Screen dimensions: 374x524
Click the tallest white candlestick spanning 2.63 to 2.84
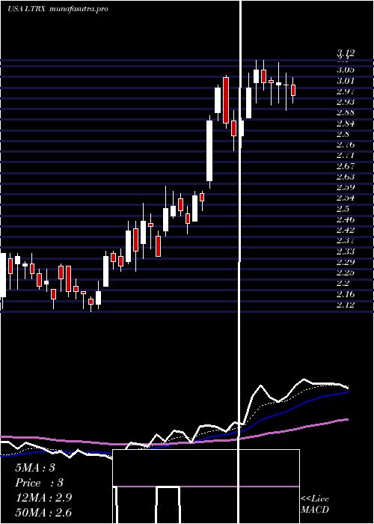click(x=209, y=150)
